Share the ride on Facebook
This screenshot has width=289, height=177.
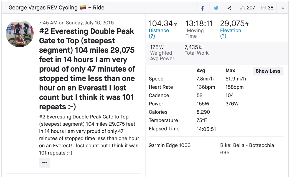202,8
